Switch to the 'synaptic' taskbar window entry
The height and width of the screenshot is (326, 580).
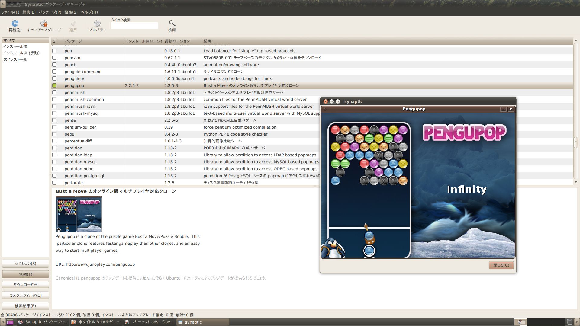[x=202, y=322]
